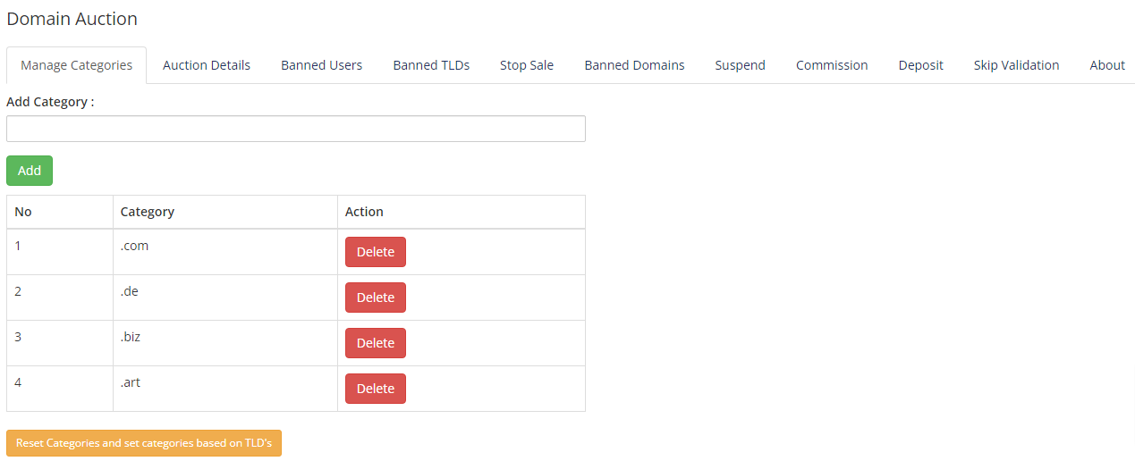Click row number 1 cell
1135x461 pixels.
click(x=60, y=252)
